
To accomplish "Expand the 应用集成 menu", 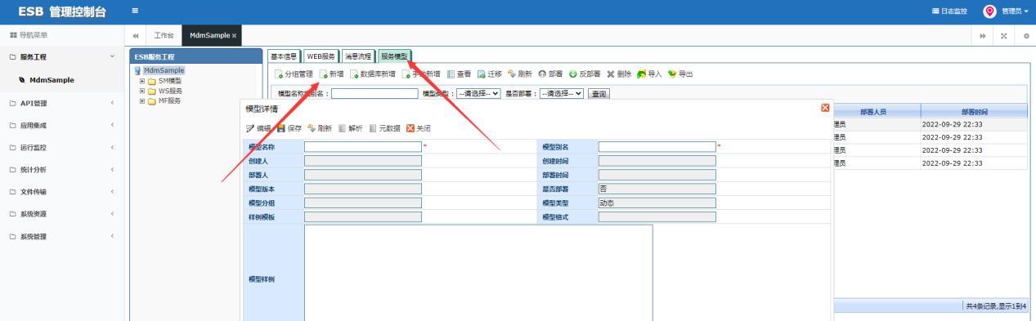I will coord(63,125).
